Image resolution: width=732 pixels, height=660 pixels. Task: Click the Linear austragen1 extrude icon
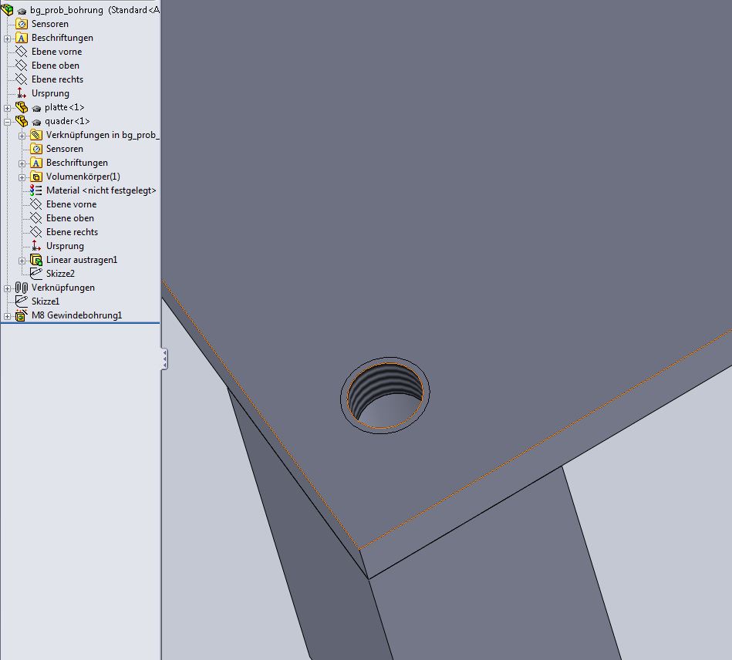36,260
